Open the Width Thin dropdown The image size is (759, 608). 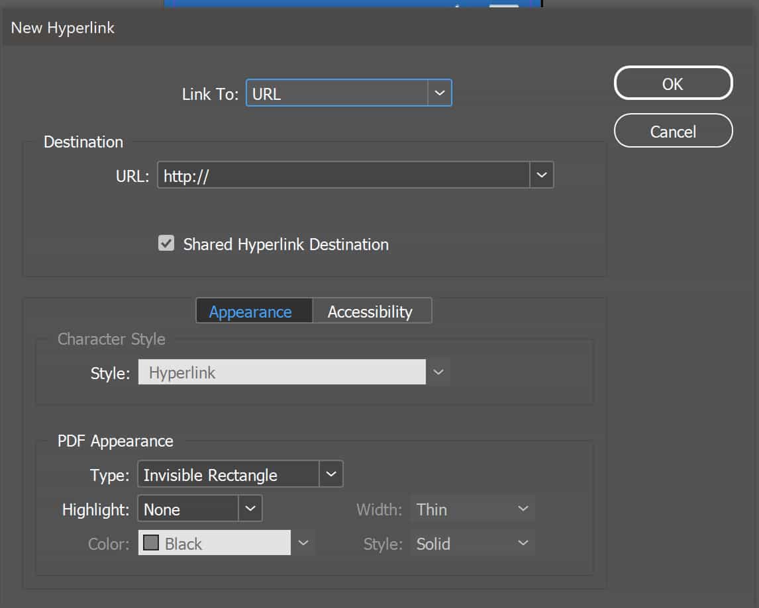[472, 508]
